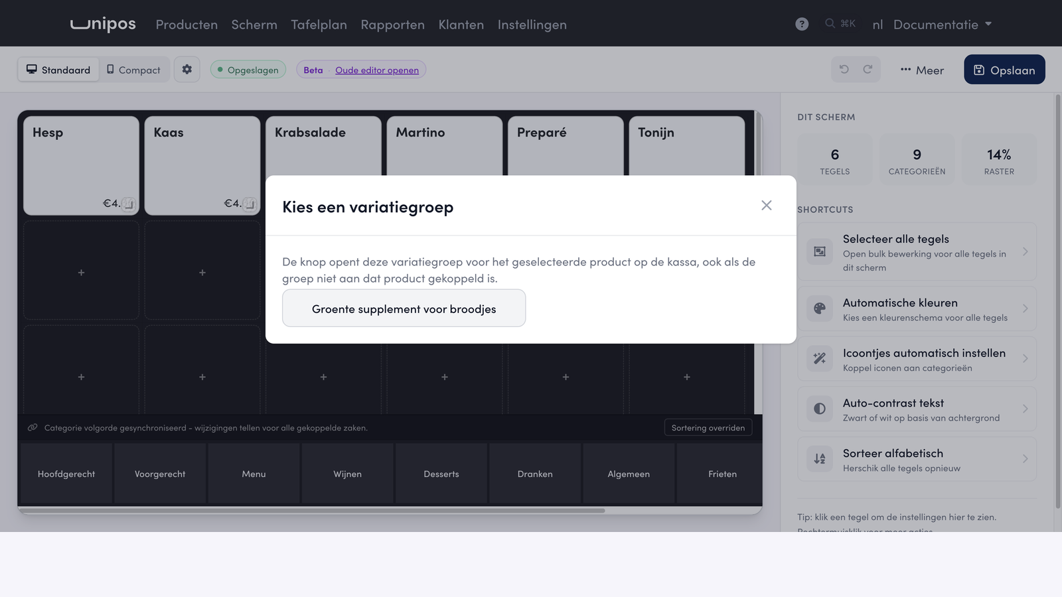Image resolution: width=1062 pixels, height=597 pixels.
Task: Click Sortering overriden button
Action: click(x=708, y=428)
